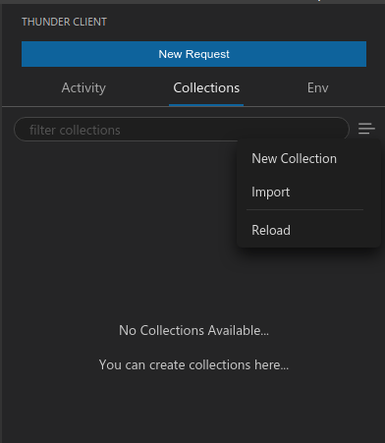Click the THUNDER CLIENT panel title

click(x=64, y=22)
